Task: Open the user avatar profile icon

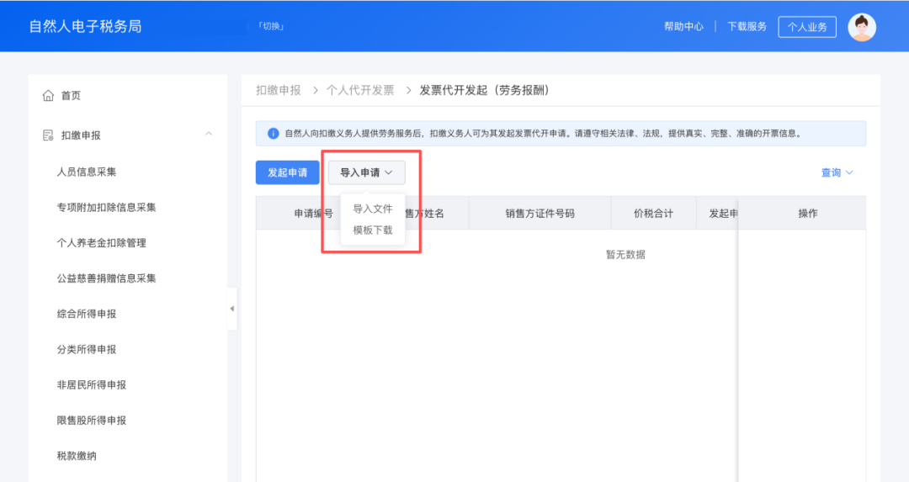Action: 862,27
